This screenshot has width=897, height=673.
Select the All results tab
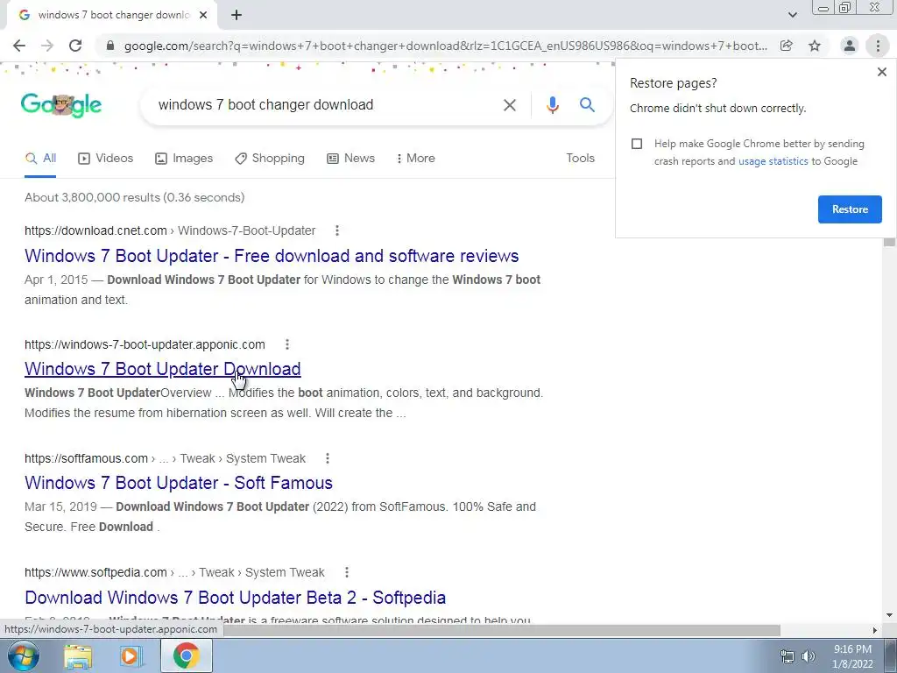(x=40, y=159)
